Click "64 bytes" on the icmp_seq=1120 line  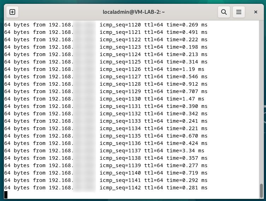17,25
